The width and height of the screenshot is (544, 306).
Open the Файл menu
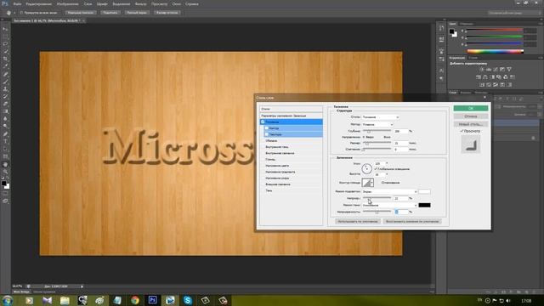click(17, 4)
